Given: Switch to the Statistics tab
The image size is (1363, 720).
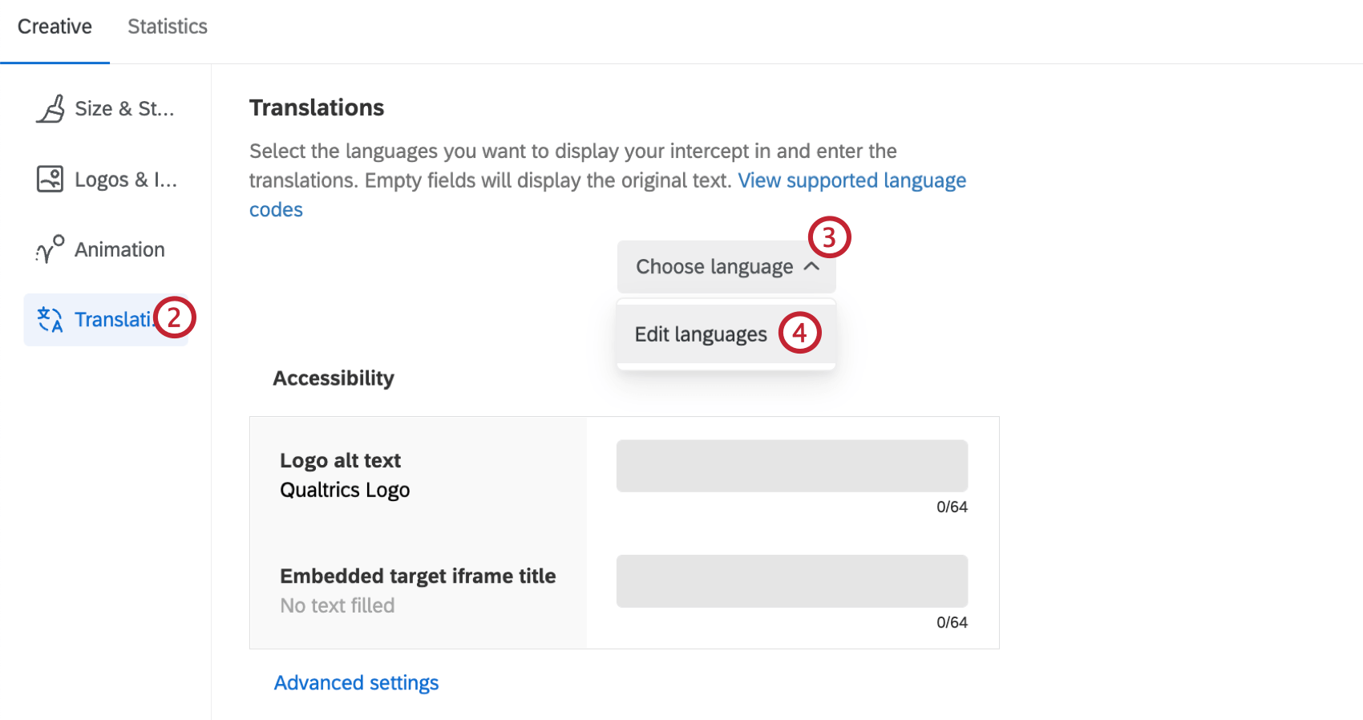Looking at the screenshot, I should tap(168, 26).
